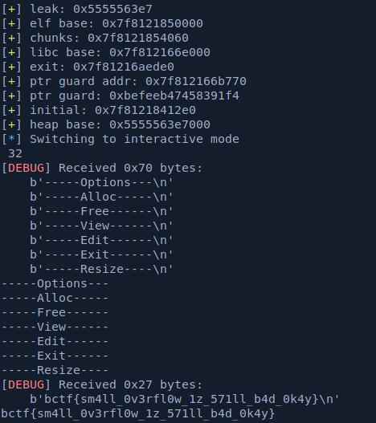
Task: Click the heap base address value
Action: [x=160, y=124]
